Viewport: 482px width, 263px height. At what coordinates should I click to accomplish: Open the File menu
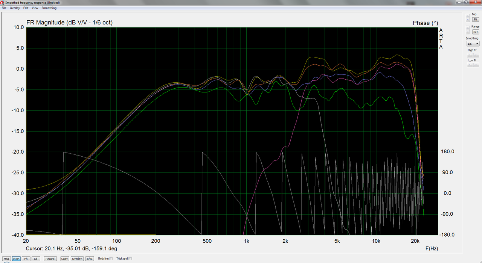pos(4,8)
